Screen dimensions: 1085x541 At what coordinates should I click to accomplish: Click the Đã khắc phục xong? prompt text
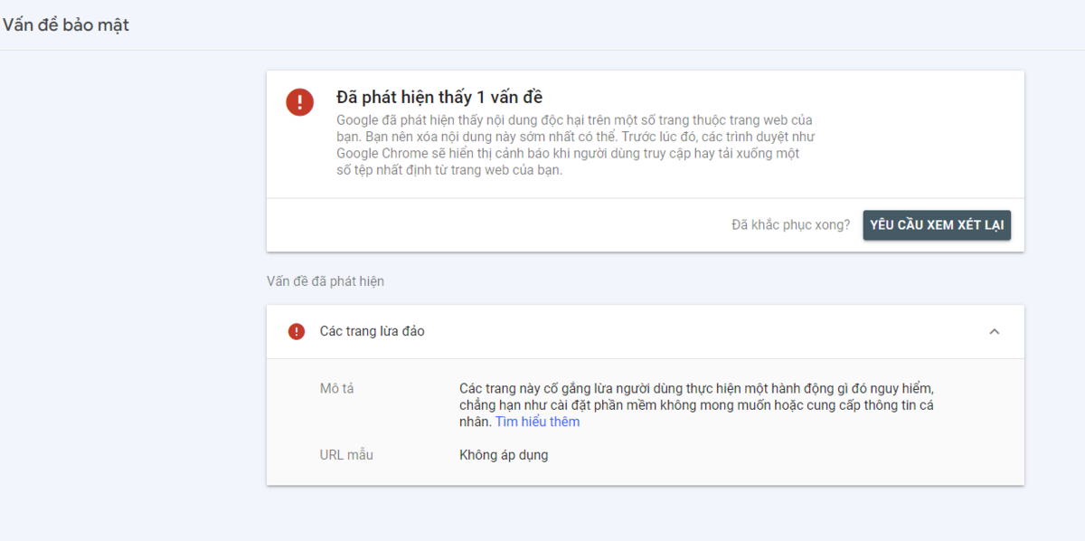(x=790, y=225)
